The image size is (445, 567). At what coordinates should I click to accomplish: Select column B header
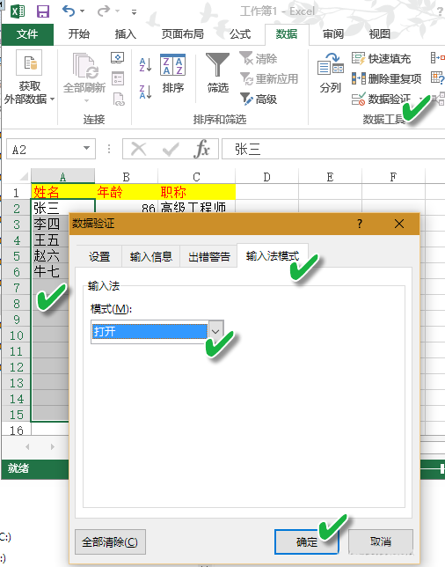pos(126,176)
